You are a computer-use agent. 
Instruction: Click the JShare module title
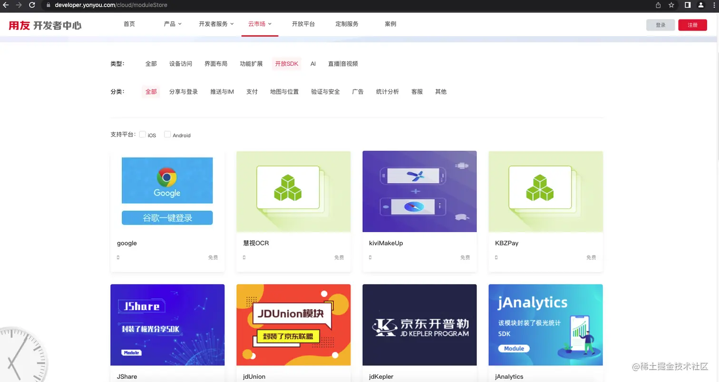(127, 376)
